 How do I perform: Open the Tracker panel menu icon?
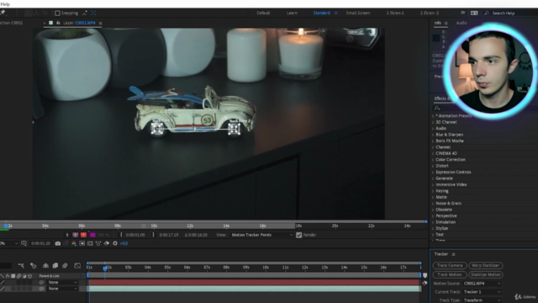point(454,254)
